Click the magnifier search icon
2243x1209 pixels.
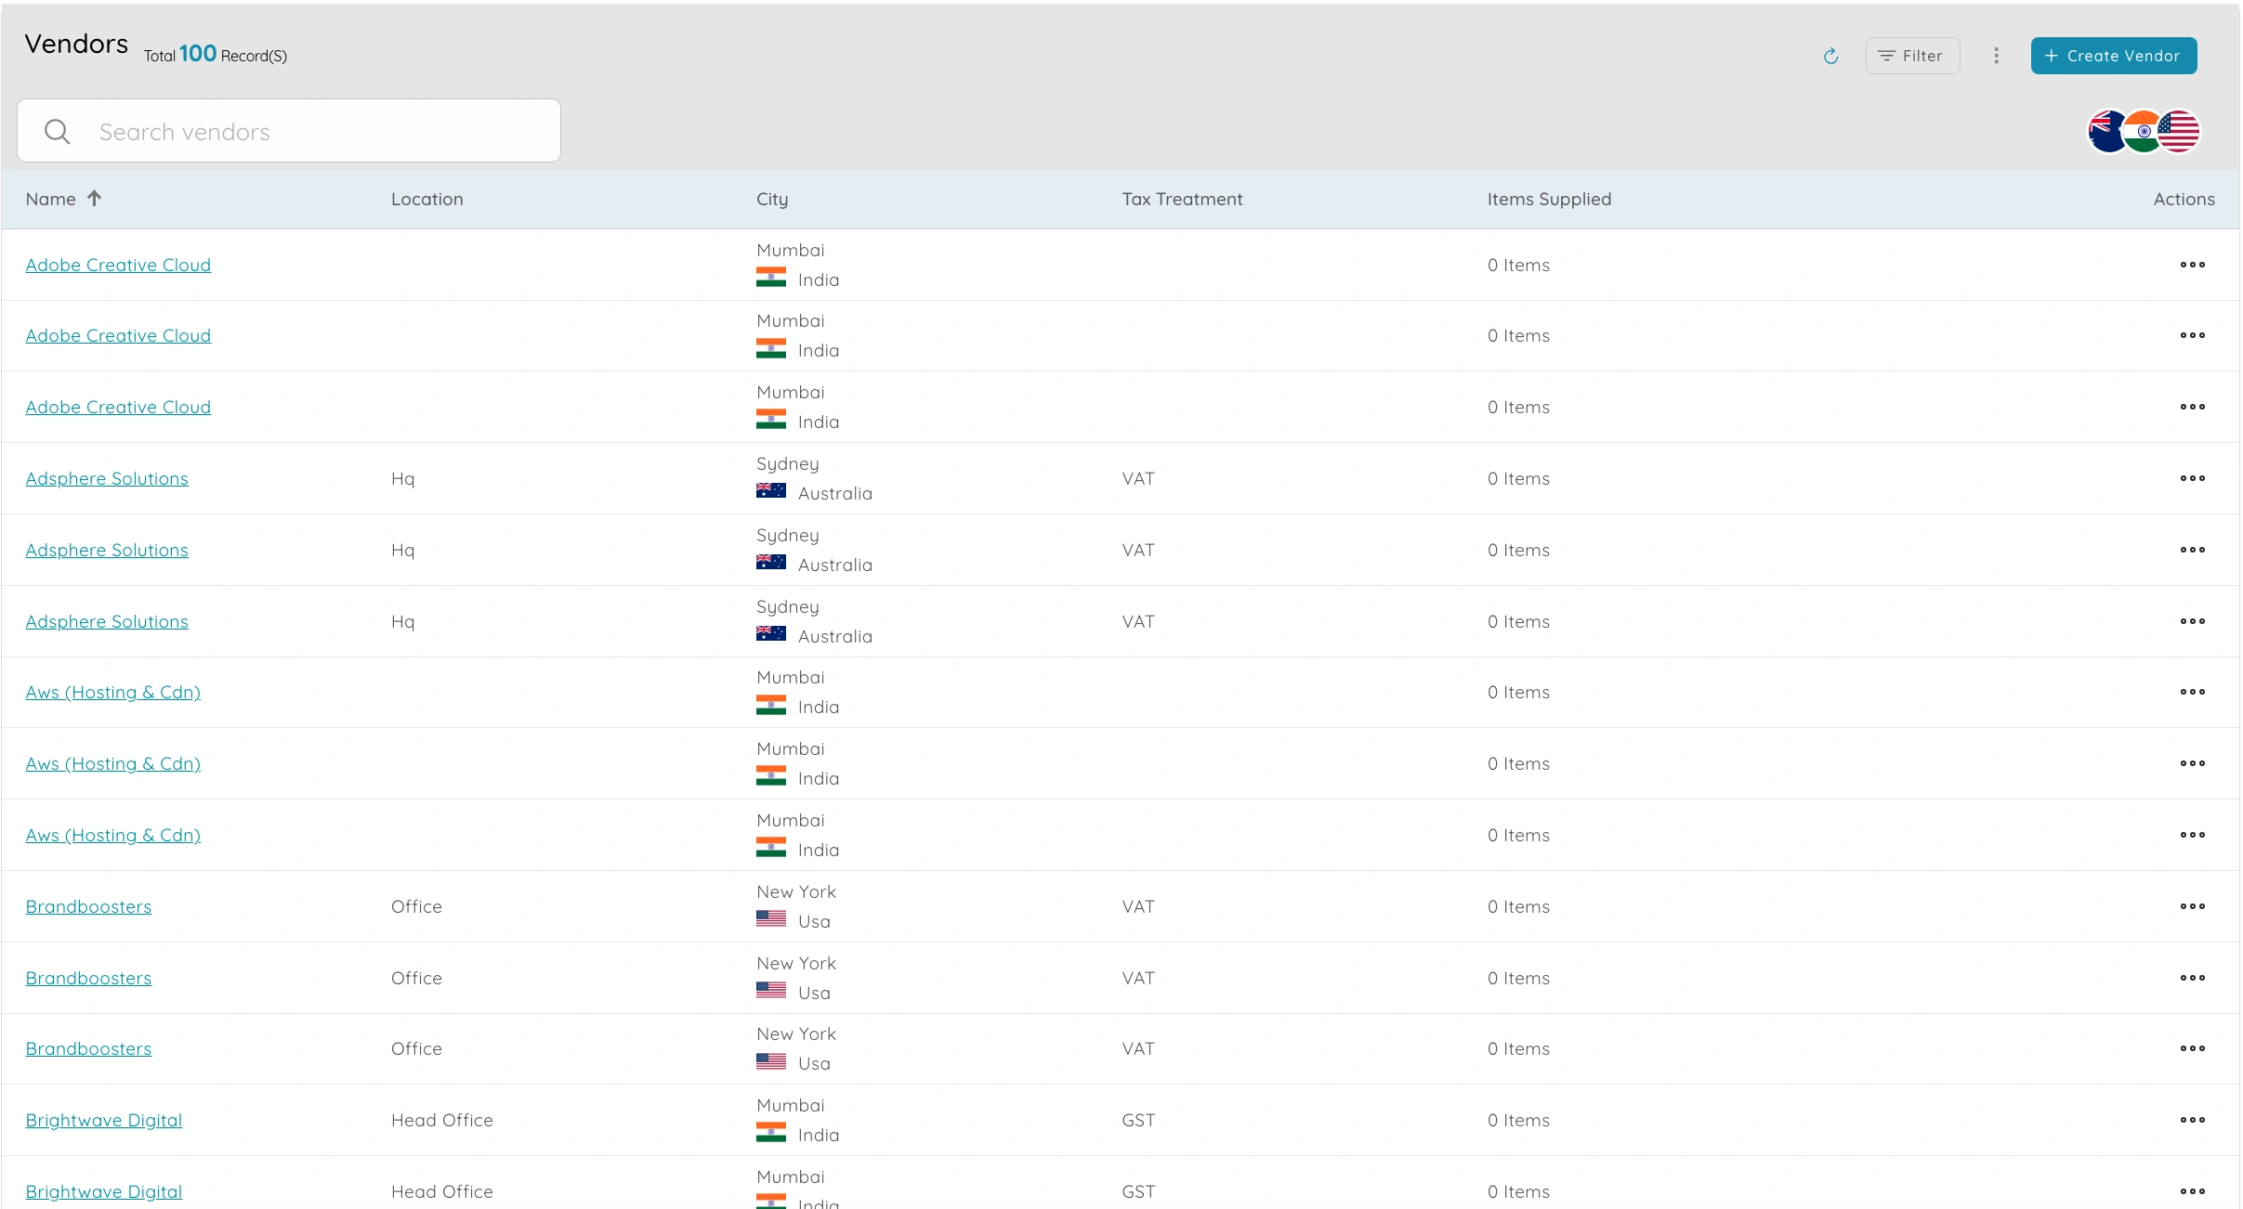click(58, 132)
